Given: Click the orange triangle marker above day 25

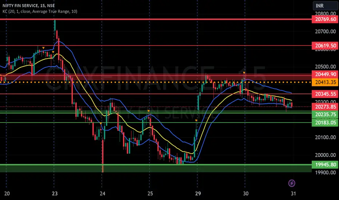Looking at the screenshot, I should (148, 111).
